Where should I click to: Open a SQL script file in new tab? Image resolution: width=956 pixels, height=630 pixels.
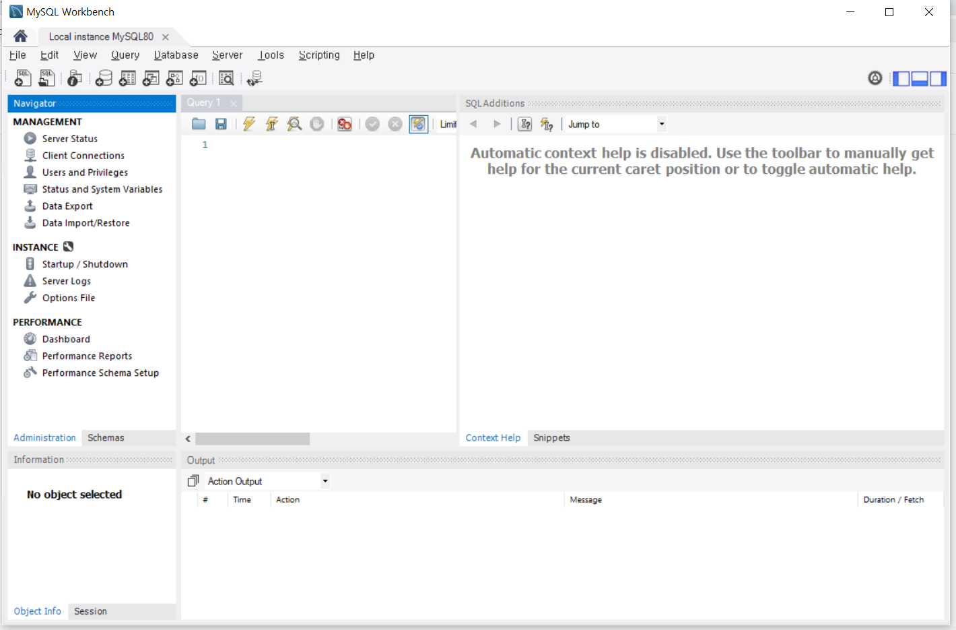[46, 78]
